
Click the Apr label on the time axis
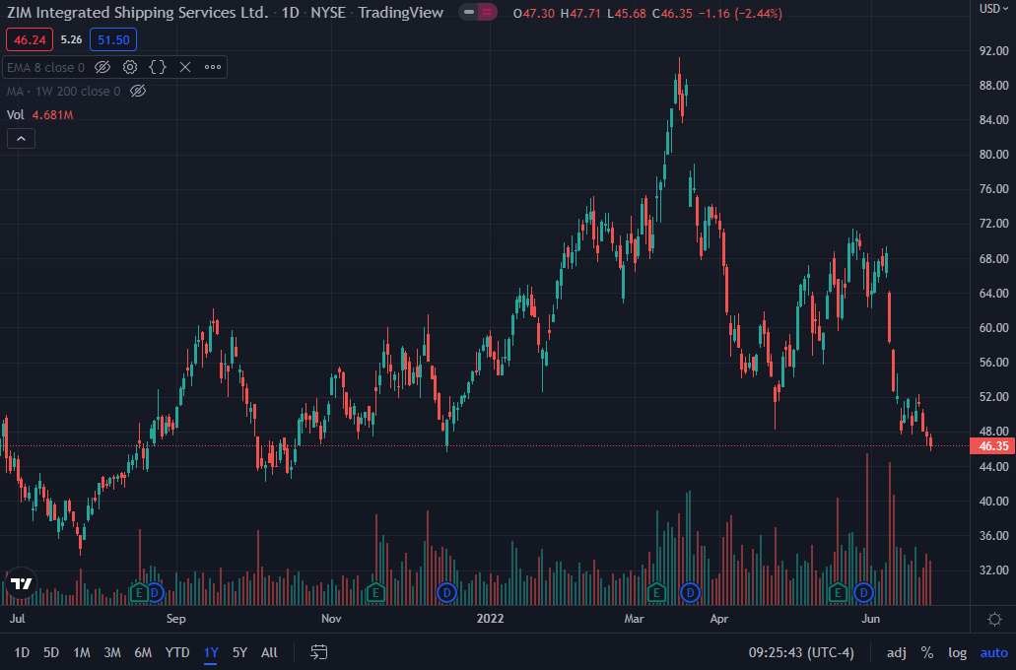click(x=719, y=619)
